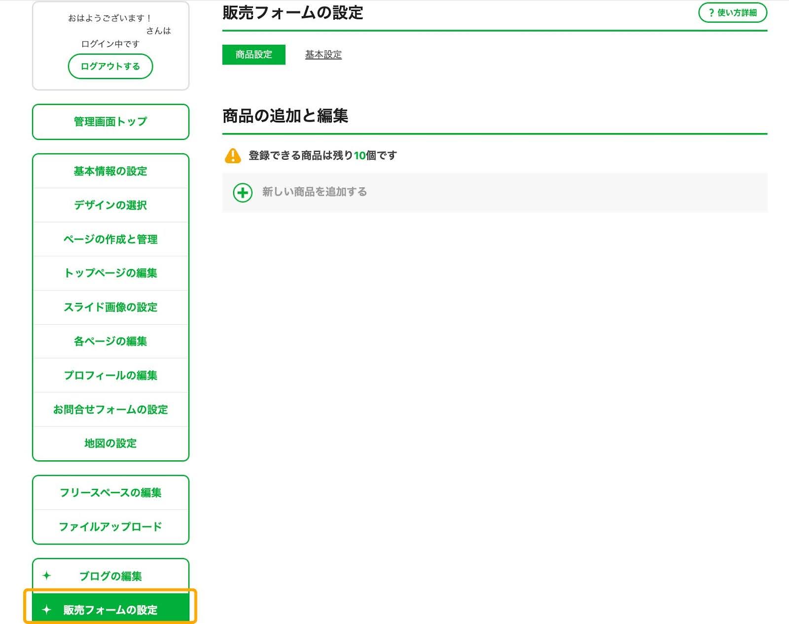Click the 販売フォームの設定 page heading
Viewport: 789px width, 624px height.
click(x=293, y=13)
